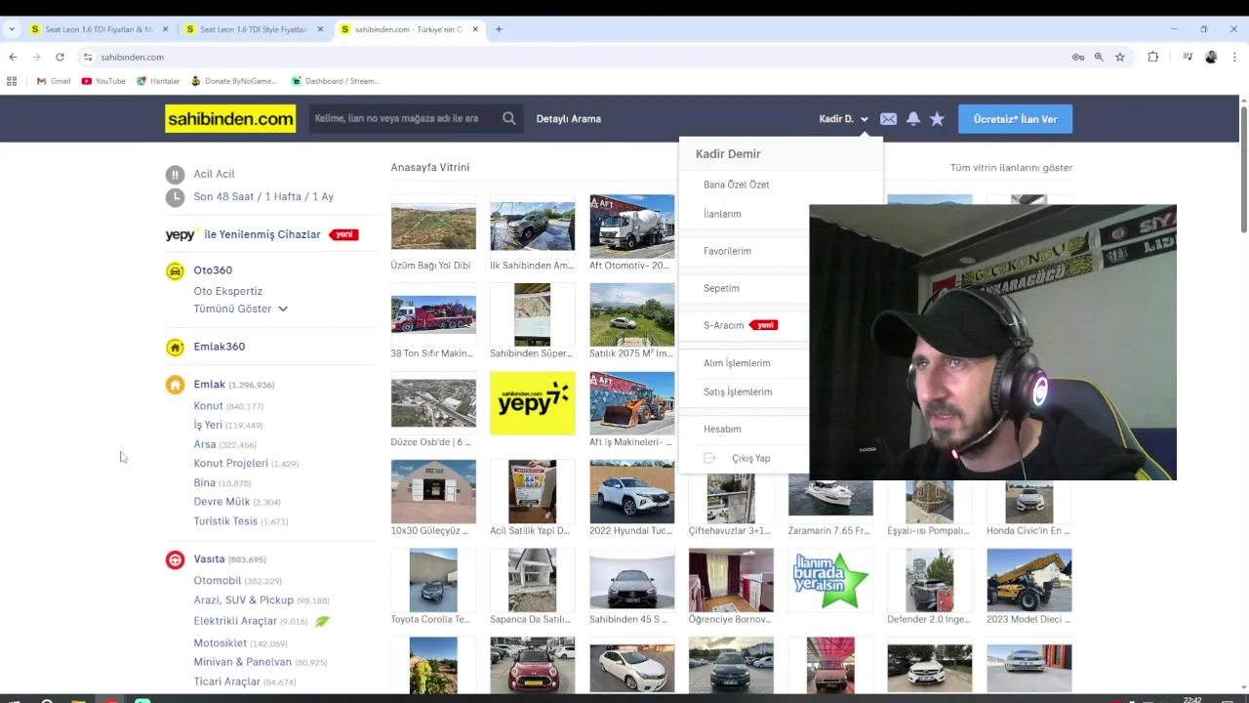Open İlanlarım from account menu
Image resolution: width=1249 pixels, height=703 pixels.
point(722,214)
